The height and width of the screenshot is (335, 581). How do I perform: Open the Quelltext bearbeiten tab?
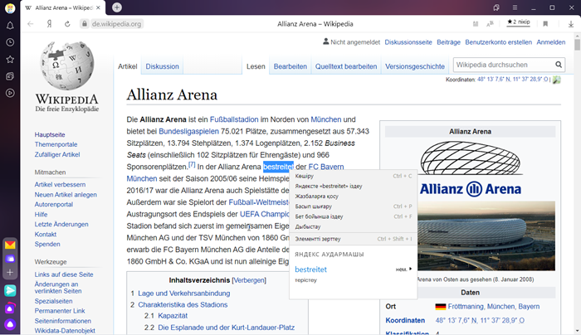pos(346,66)
